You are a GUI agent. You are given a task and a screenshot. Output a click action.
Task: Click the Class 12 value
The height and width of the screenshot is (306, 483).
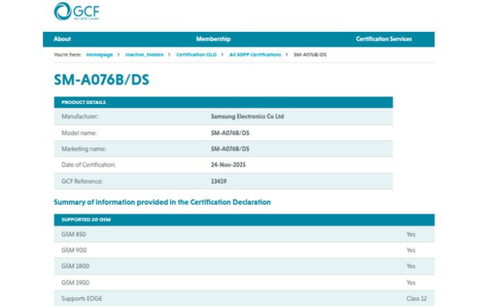pyautogui.click(x=416, y=298)
